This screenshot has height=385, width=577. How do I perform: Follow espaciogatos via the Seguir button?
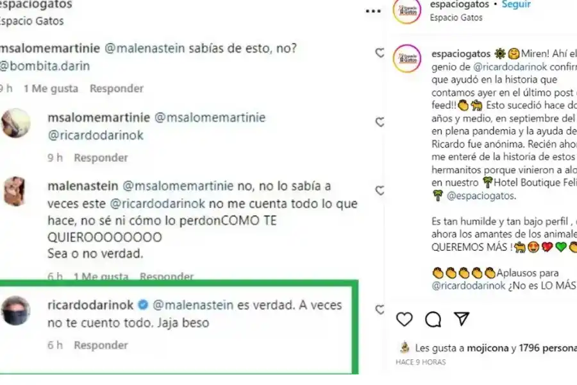(x=517, y=3)
